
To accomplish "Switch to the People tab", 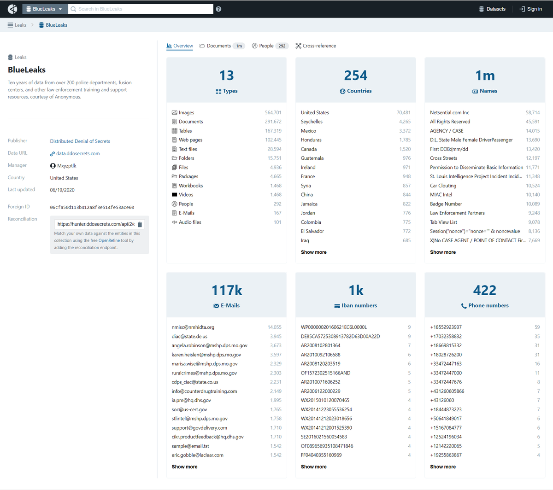I will click(270, 46).
